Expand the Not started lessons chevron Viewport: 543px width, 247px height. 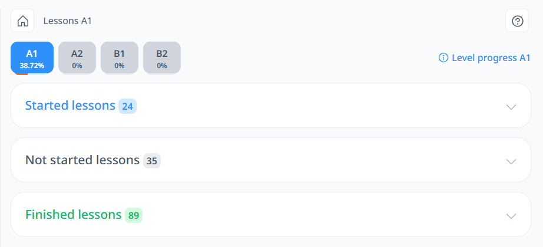pyautogui.click(x=511, y=161)
